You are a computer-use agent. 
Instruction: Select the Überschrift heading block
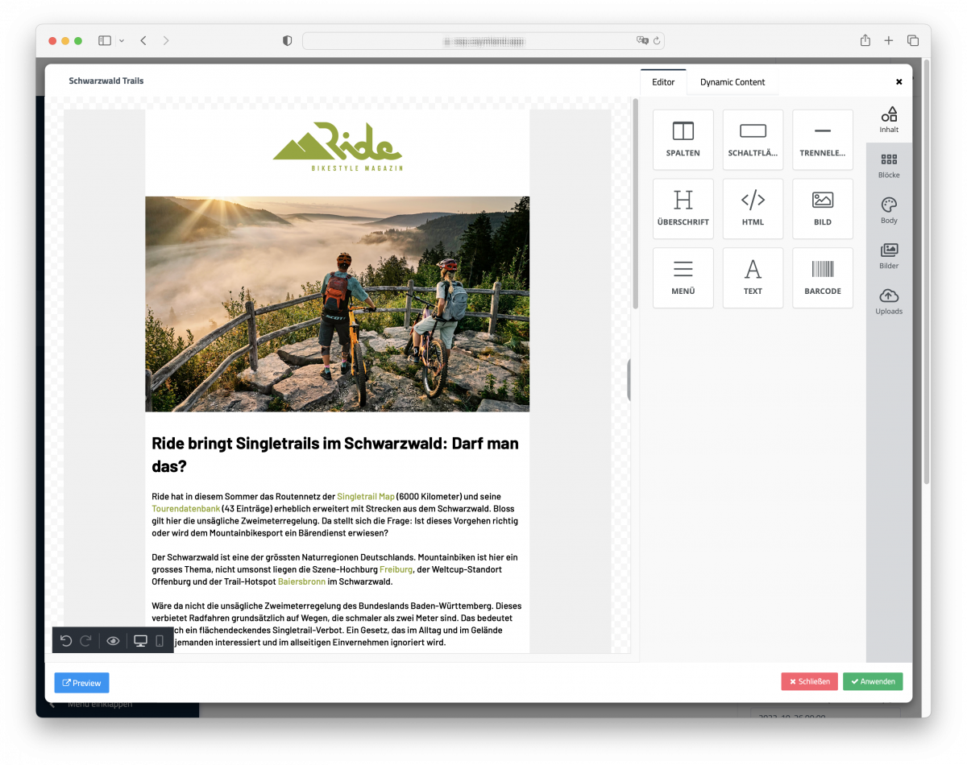(x=683, y=209)
